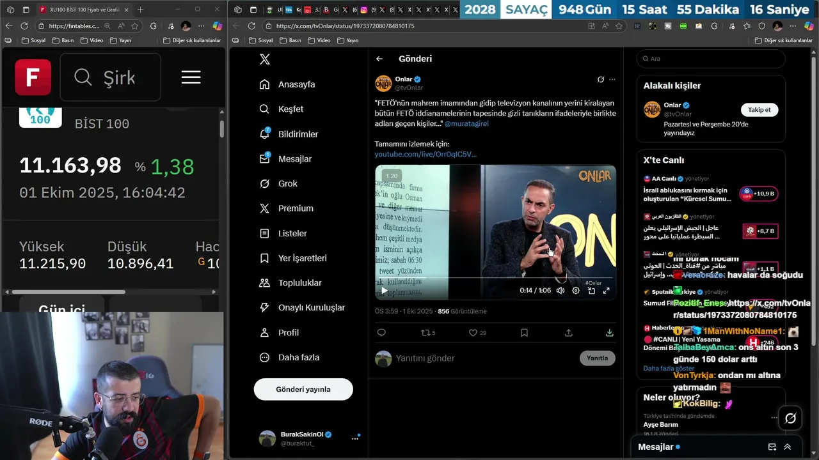Open the post's three-dot more menu
The height and width of the screenshot is (460, 819).
point(612,80)
